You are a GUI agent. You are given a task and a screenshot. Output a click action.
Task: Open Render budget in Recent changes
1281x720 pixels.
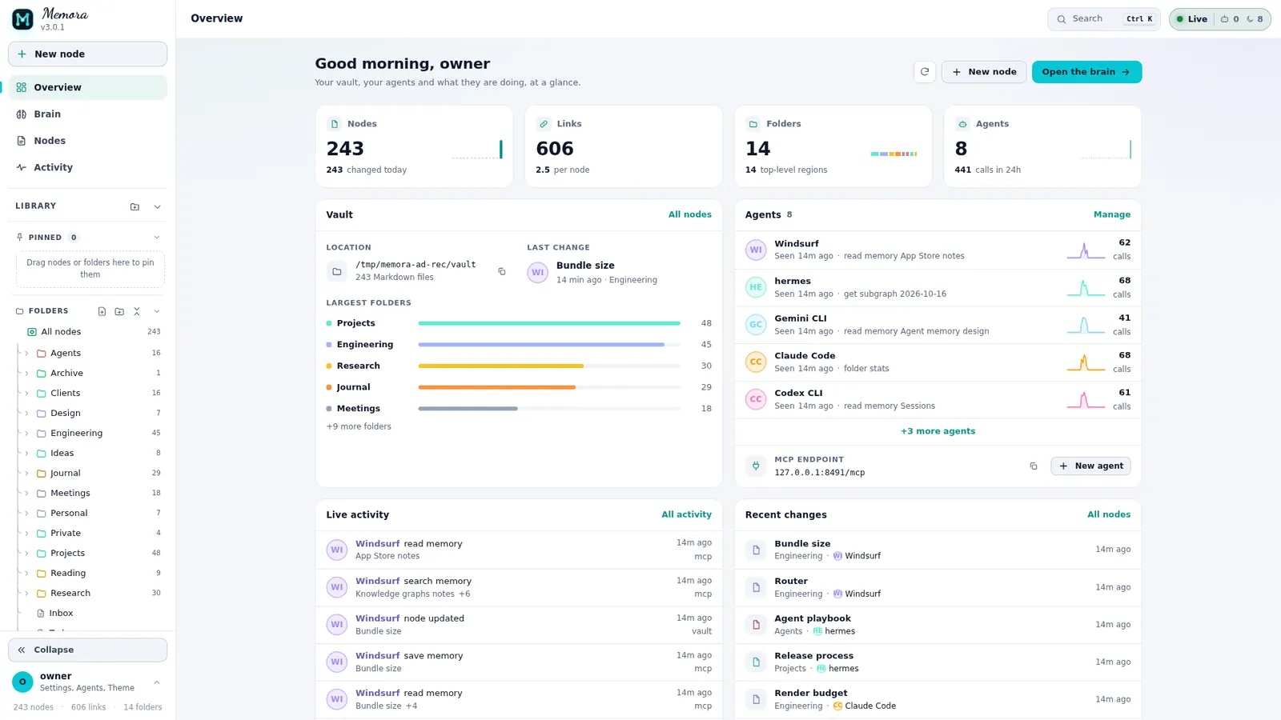click(x=938, y=699)
